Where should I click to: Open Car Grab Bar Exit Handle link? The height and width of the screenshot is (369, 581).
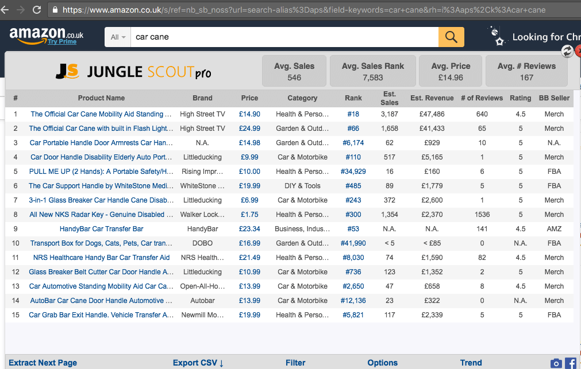pyautogui.click(x=101, y=315)
